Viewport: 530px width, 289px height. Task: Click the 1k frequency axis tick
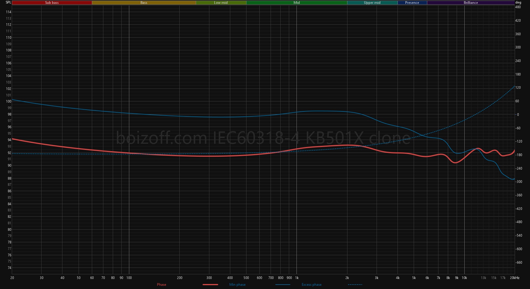pyautogui.click(x=297, y=278)
